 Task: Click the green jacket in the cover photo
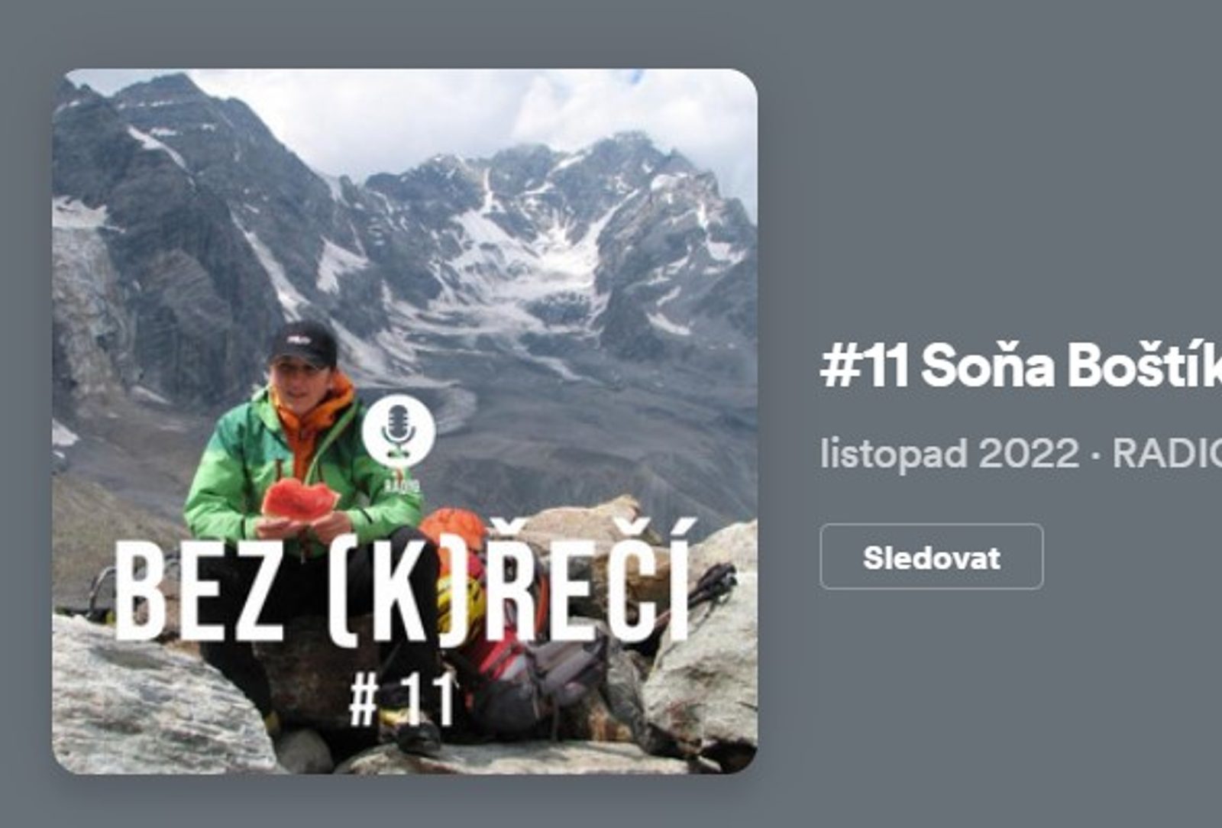[229, 474]
